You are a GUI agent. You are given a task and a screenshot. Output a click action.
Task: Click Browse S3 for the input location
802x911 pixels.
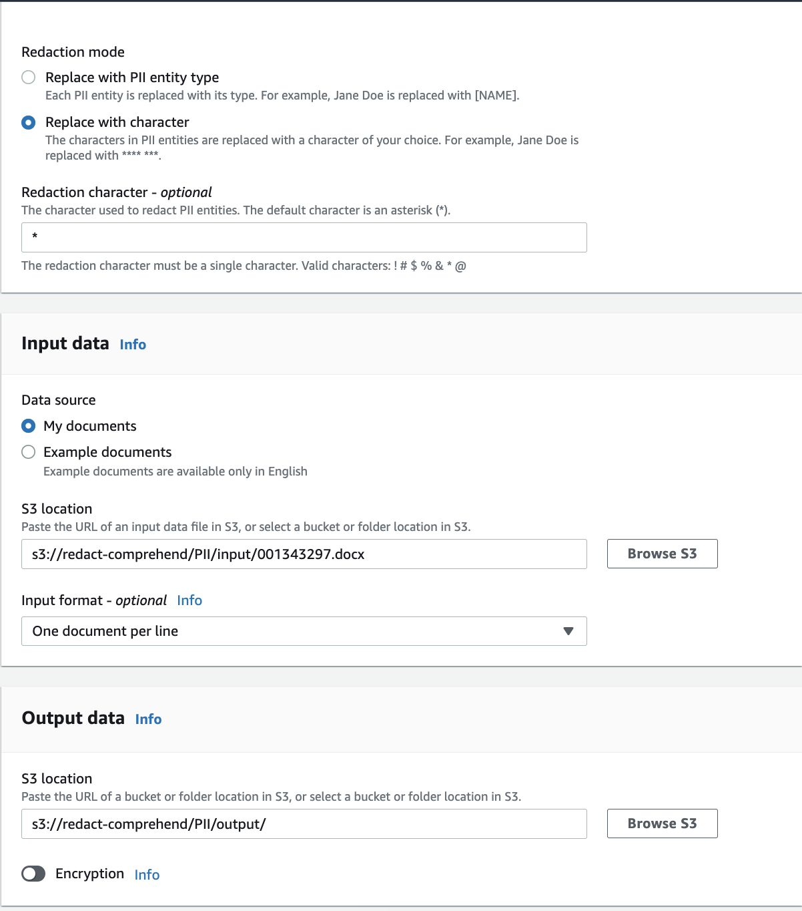click(x=662, y=553)
